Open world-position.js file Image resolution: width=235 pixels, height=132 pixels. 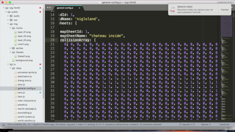tap(26, 121)
